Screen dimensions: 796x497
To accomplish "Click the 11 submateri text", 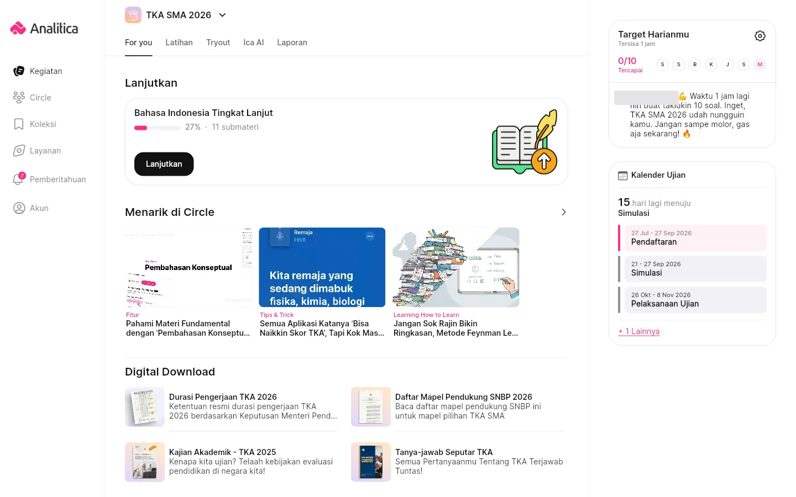I will point(235,127).
